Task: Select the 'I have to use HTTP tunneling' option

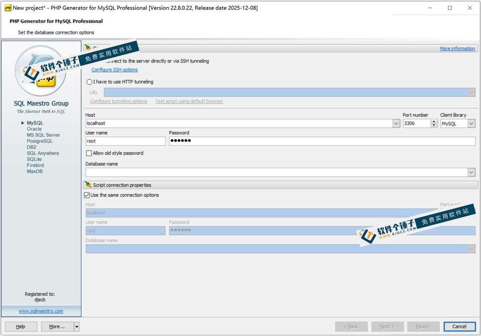Action: 89,82
